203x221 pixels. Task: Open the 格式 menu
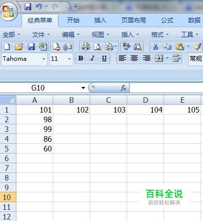tap(160, 35)
